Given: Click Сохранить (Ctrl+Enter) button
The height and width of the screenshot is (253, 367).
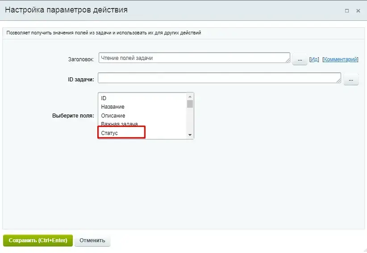Looking at the screenshot, I should [38, 240].
